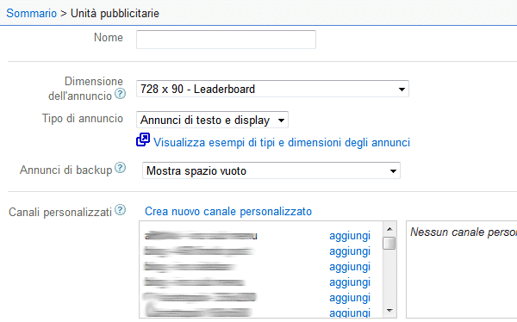Open the Dimensione dell'annuncio dropdown

click(x=272, y=89)
